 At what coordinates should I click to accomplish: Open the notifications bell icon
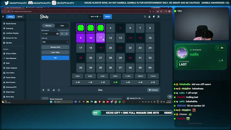(154, 17)
